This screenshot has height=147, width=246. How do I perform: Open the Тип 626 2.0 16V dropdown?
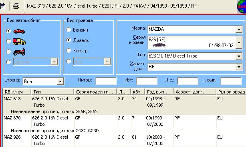tap(239, 56)
